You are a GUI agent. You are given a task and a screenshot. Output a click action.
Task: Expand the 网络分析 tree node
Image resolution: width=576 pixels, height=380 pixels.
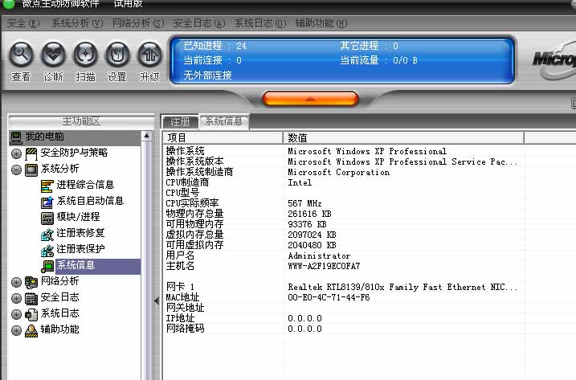click(16, 282)
